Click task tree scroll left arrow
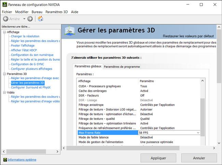This screenshot has width=222, height=165. click(4, 152)
